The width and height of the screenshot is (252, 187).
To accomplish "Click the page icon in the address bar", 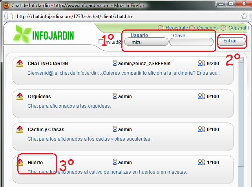I will coord(10,16).
